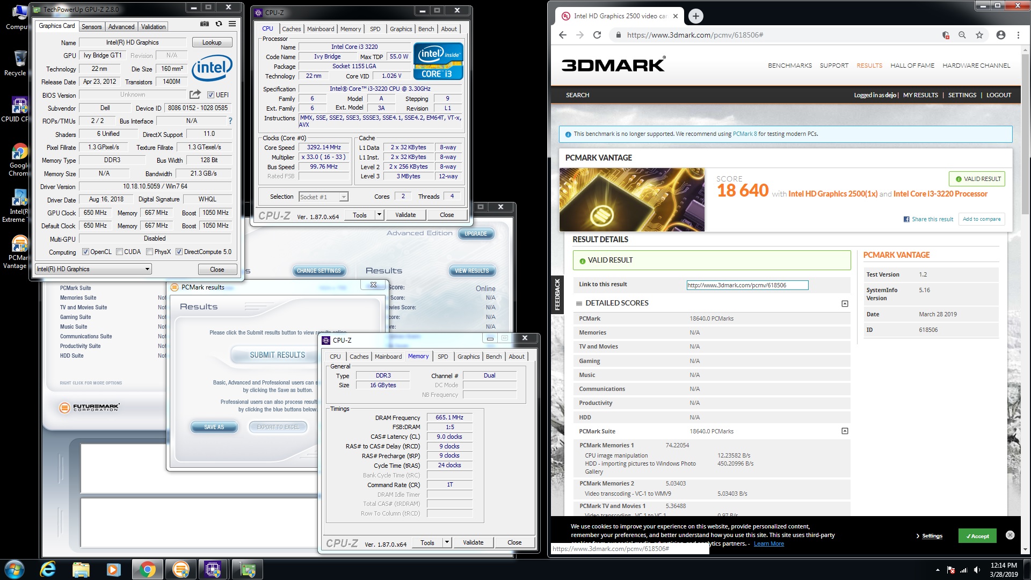
Task: Click the Chrome address bar URL
Action: pos(695,35)
